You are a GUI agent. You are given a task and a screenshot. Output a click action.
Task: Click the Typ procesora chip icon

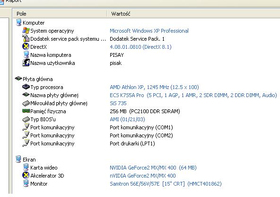point(26,87)
